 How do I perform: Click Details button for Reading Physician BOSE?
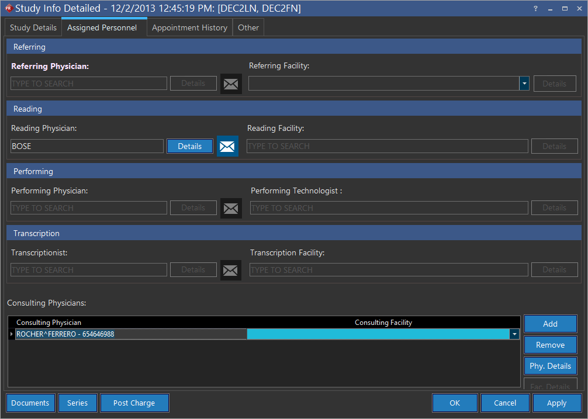(x=189, y=146)
